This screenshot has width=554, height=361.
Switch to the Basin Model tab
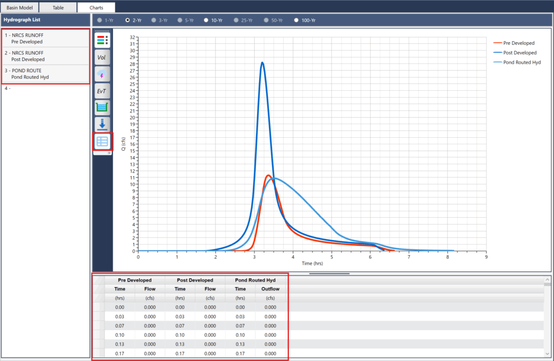click(x=19, y=8)
